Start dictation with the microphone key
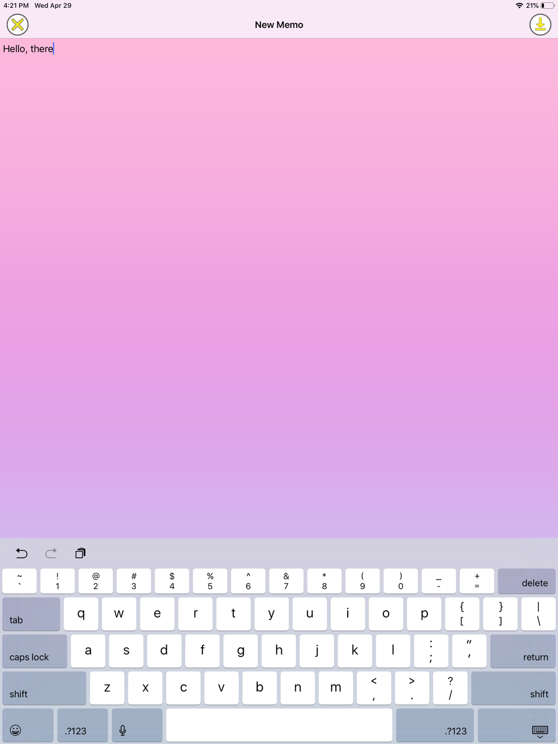The height and width of the screenshot is (744, 558). click(x=137, y=725)
